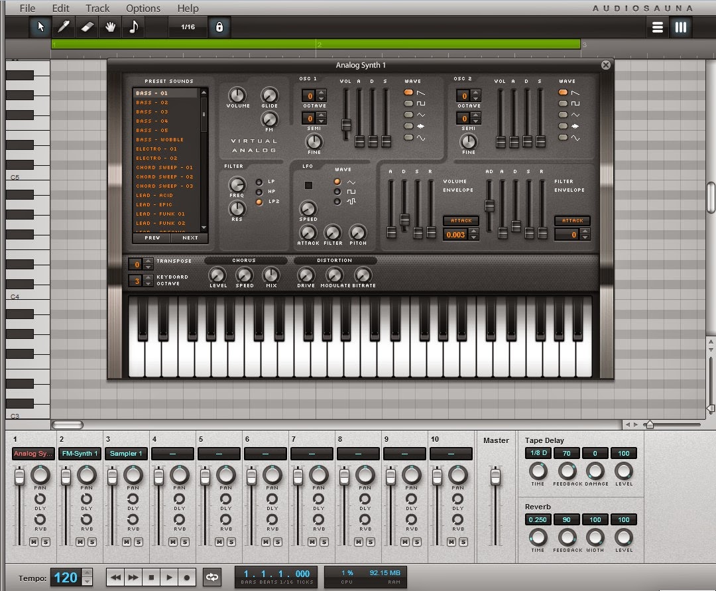The width and height of the screenshot is (716, 591).
Task: Increase OSC 1 octave with its stepper
Action: coord(321,92)
